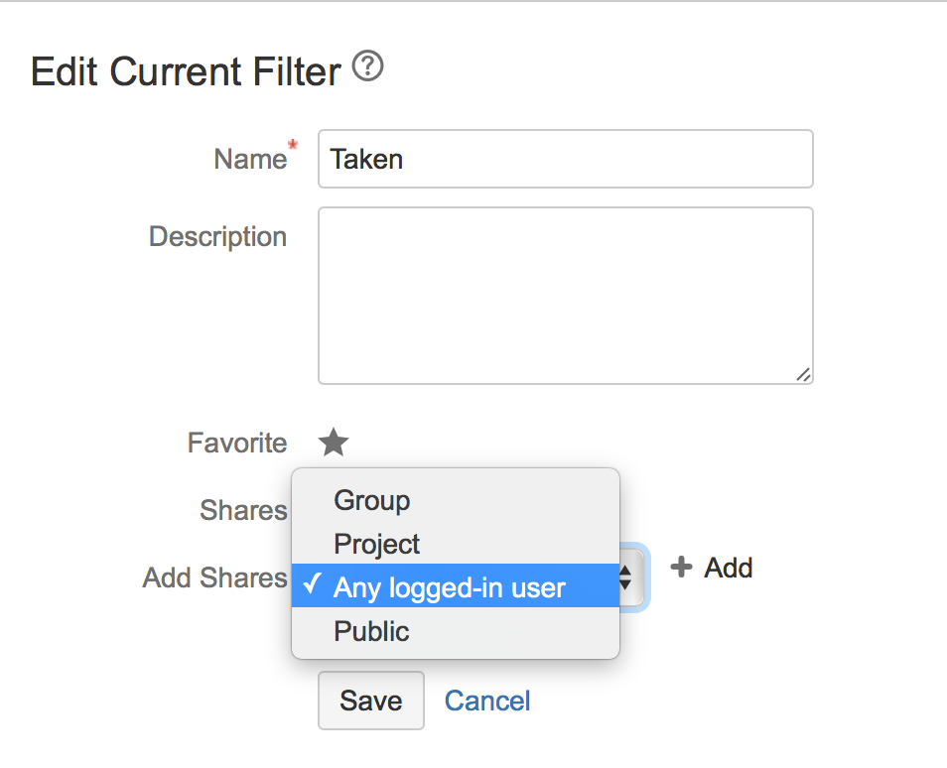Click the share type dropdown arrows
This screenshot has height=768, width=947.
click(625, 578)
